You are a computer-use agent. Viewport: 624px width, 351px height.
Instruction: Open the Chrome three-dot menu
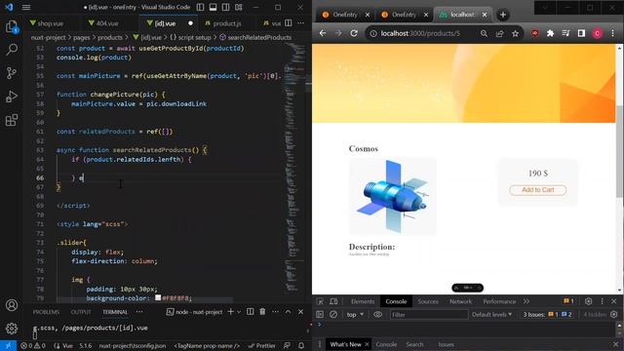coord(613,33)
